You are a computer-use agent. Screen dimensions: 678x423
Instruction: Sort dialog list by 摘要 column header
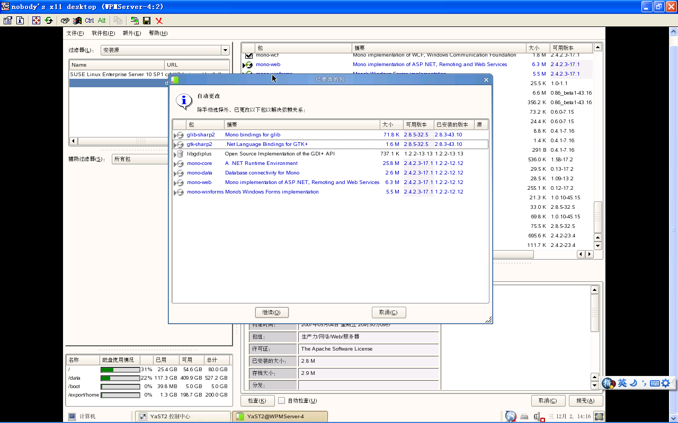302,125
